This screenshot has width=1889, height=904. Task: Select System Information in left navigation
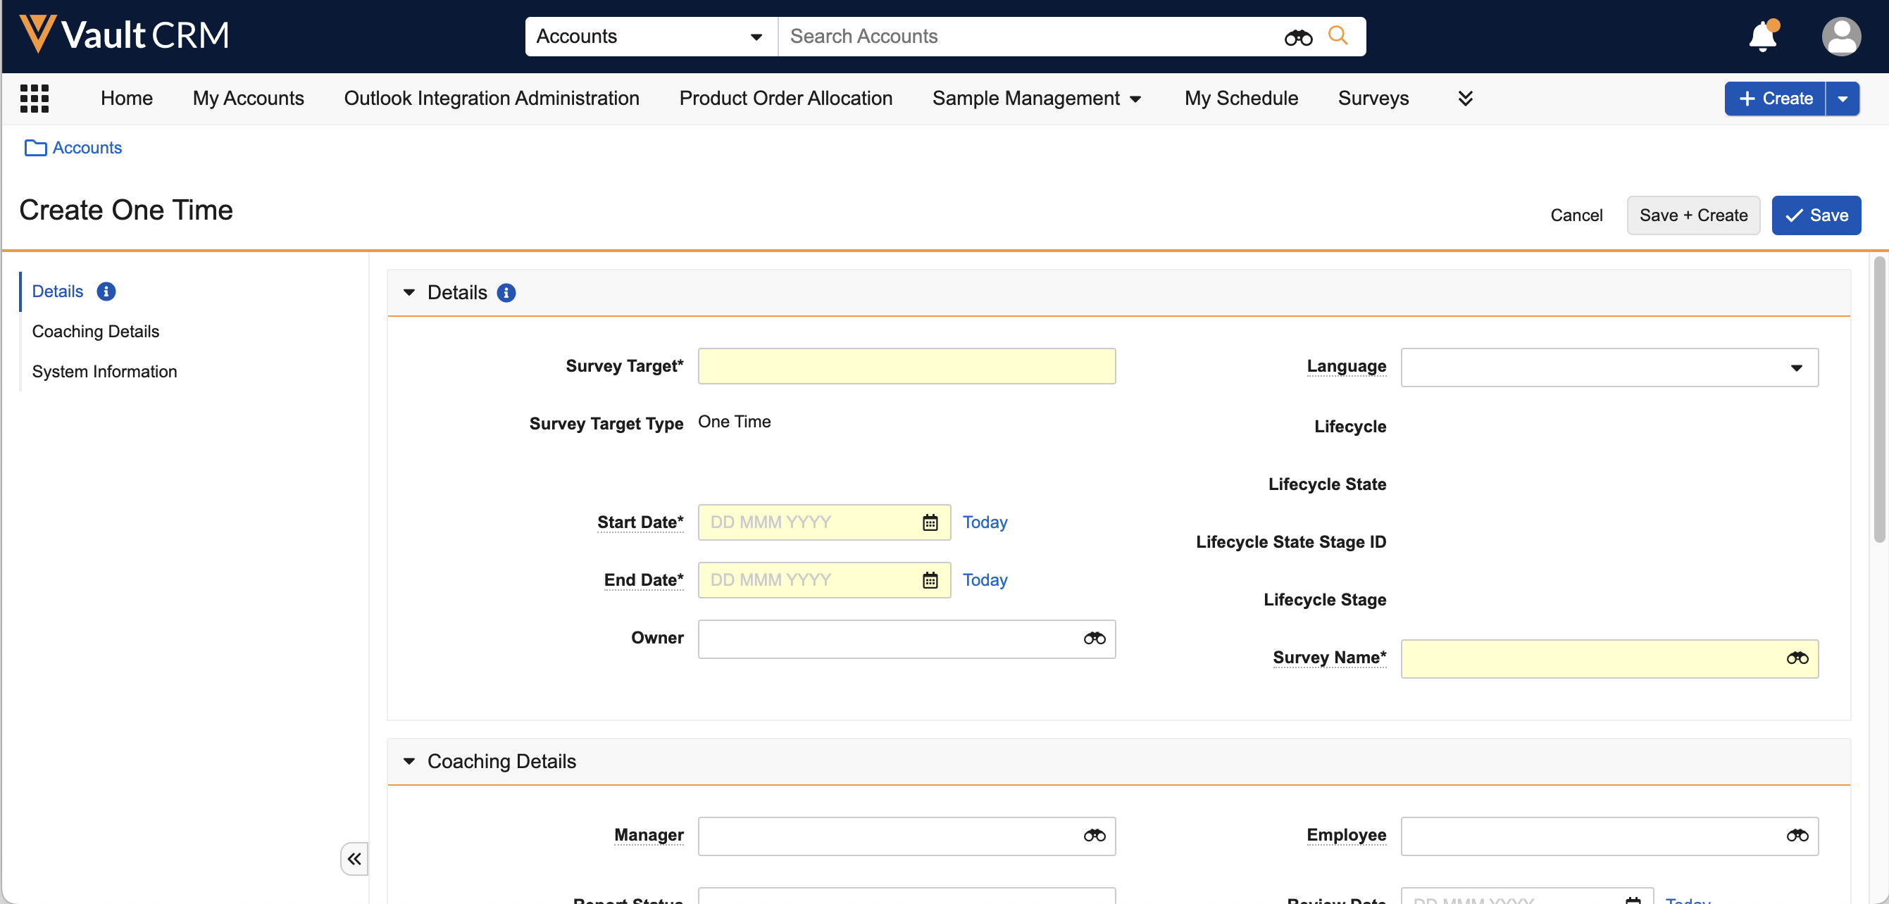(104, 372)
